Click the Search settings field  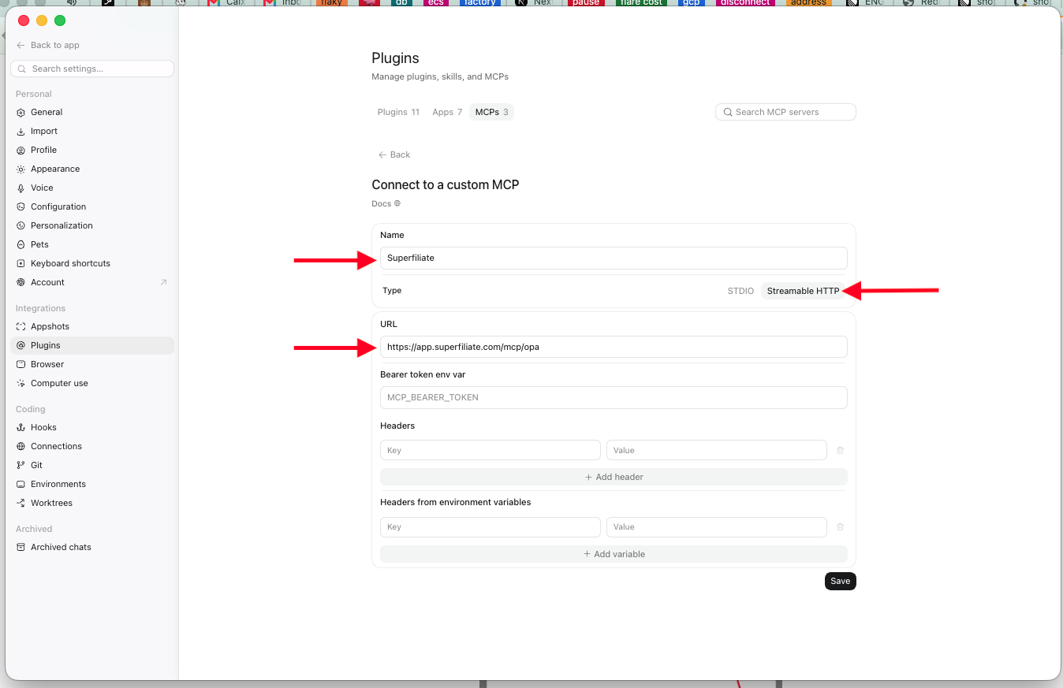point(92,69)
